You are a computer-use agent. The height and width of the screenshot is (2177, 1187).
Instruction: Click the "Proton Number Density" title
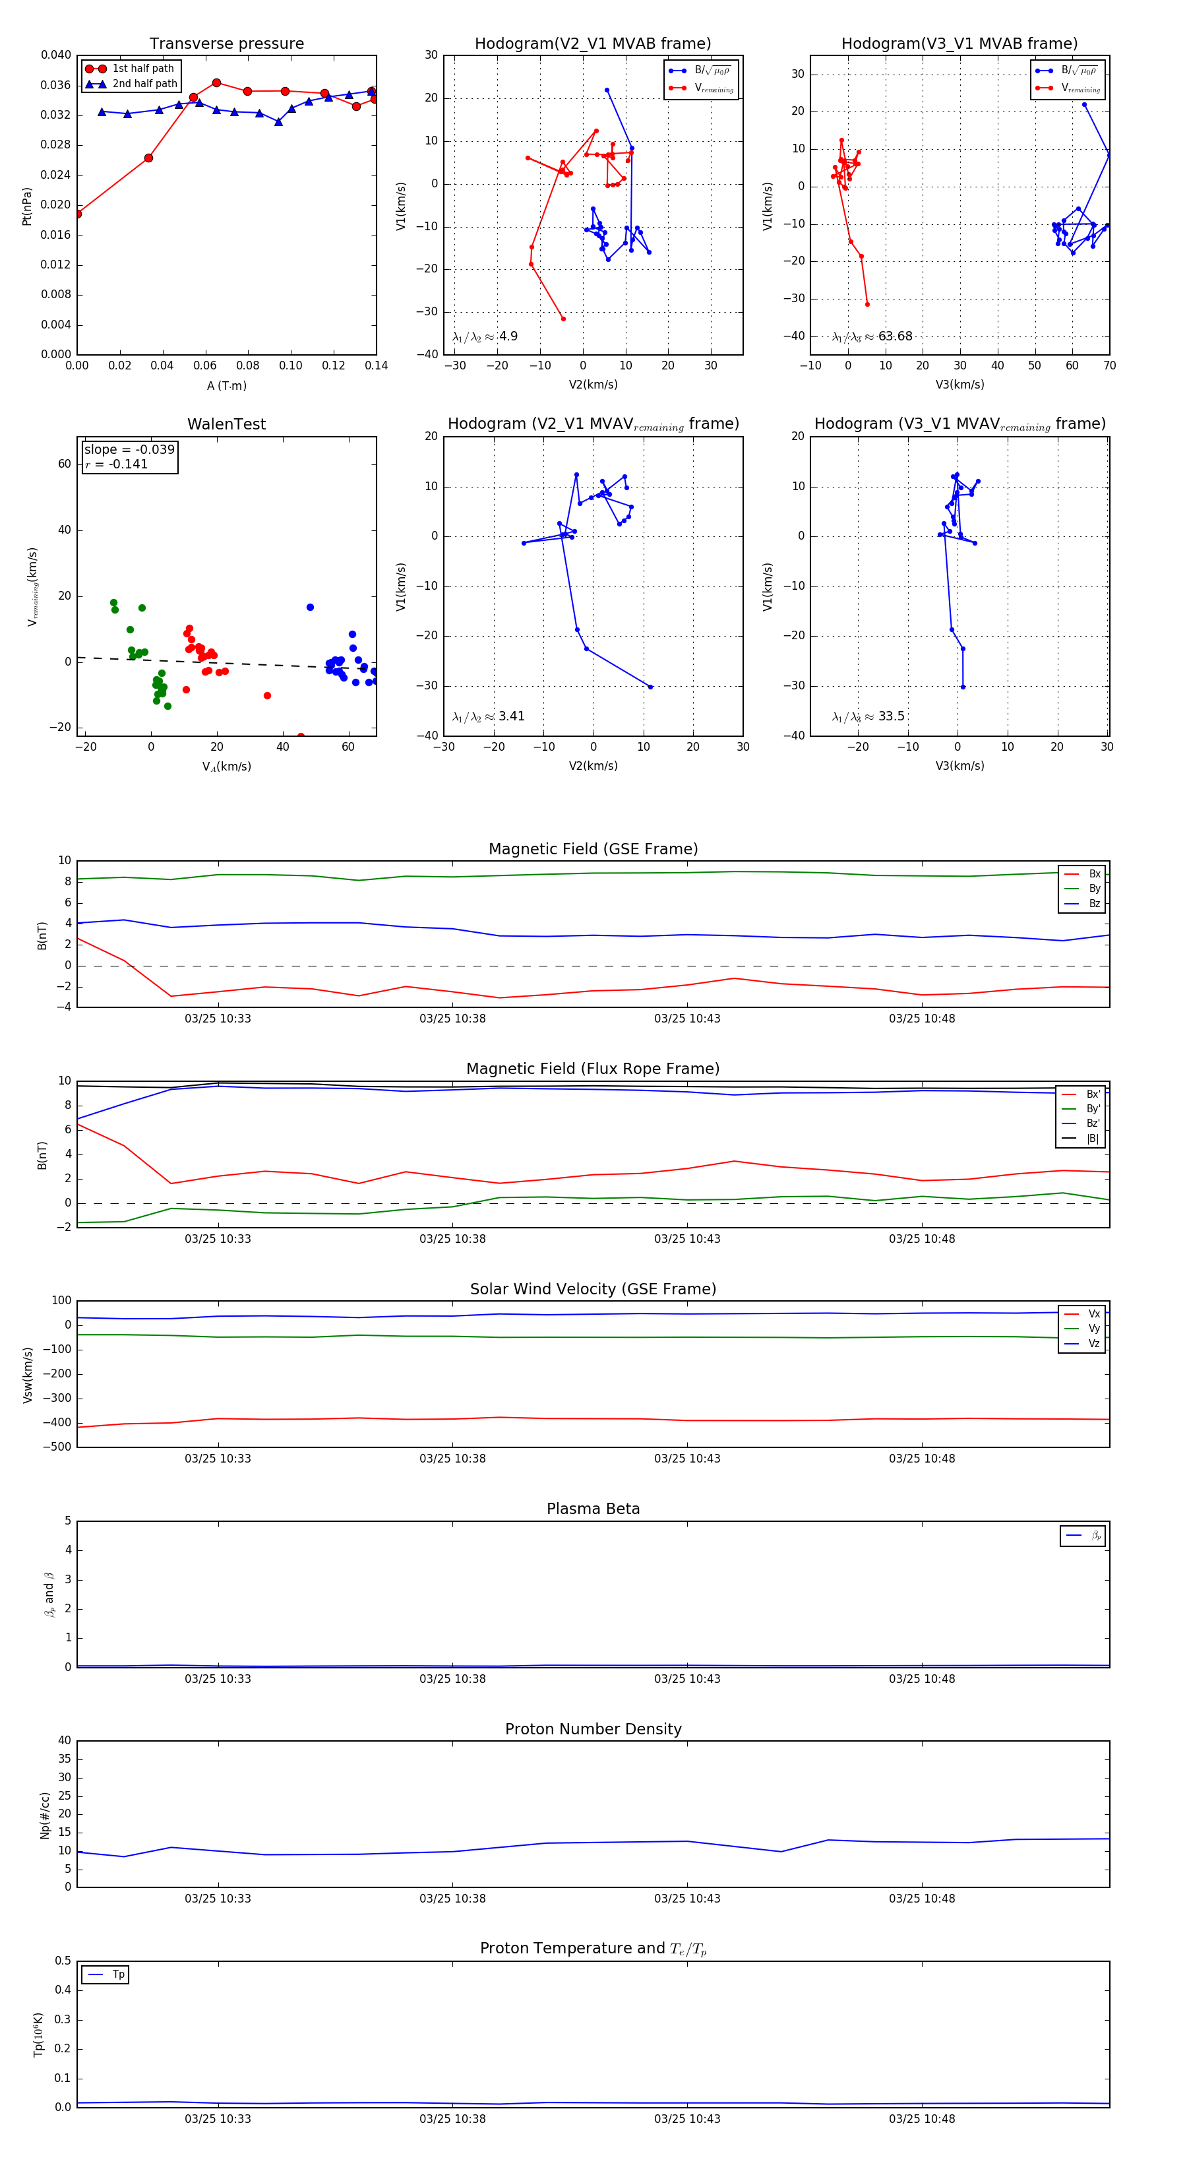(x=593, y=1729)
